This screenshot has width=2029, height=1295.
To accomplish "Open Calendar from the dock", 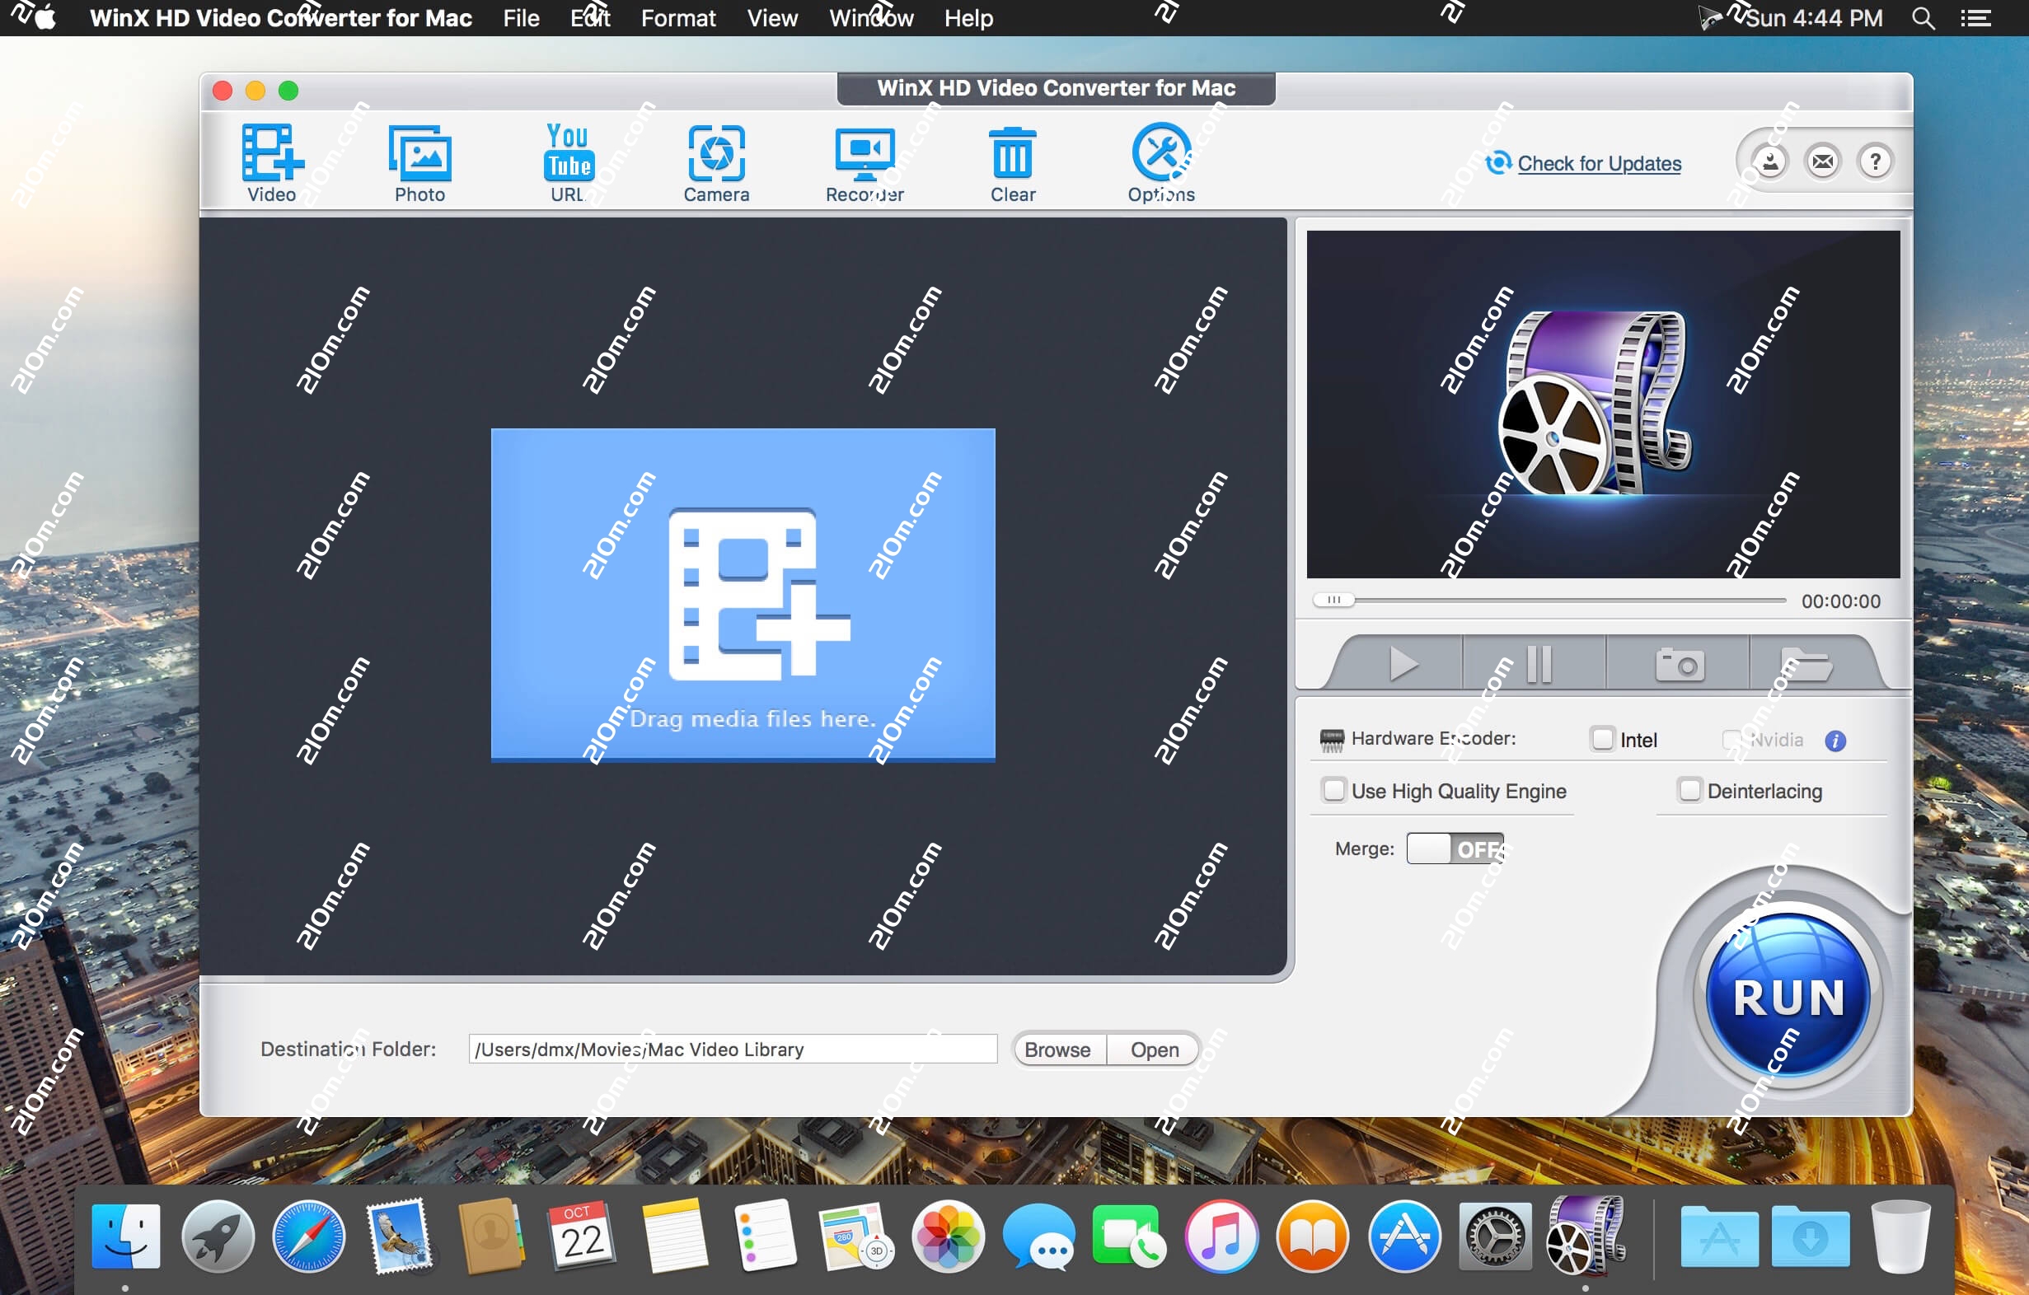I will (582, 1236).
